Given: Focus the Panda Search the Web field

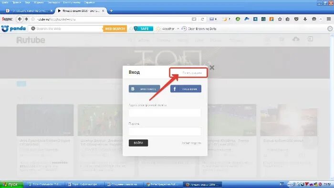Looking at the screenshot, I should [66, 29].
